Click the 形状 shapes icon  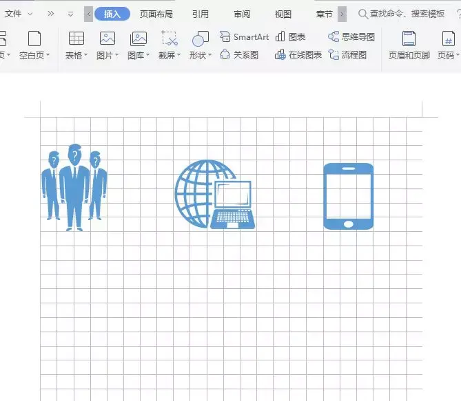point(201,39)
